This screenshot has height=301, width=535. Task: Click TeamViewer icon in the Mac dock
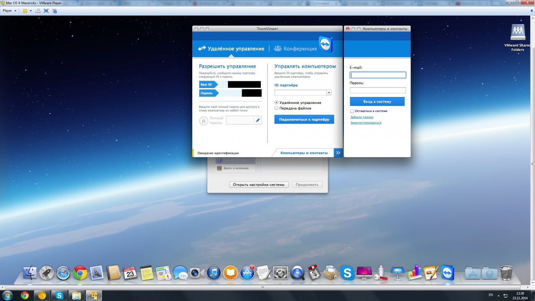(x=448, y=273)
